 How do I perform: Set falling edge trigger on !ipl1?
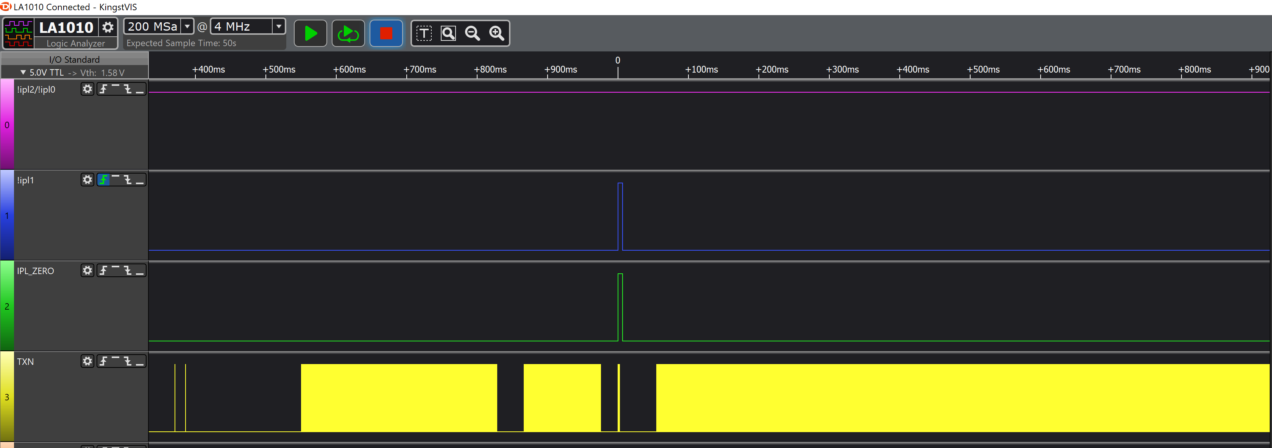click(127, 180)
